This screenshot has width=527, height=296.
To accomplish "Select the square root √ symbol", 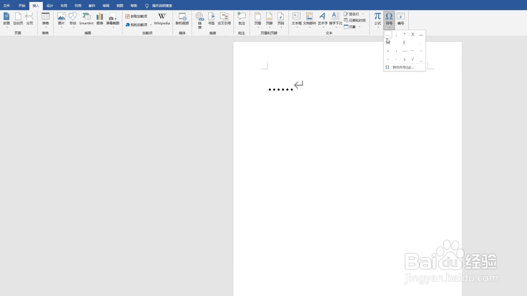I will tap(413, 59).
